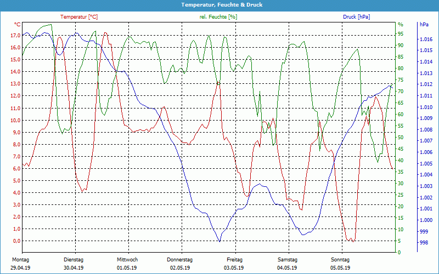Image resolution: width=439 pixels, height=274 pixels.
Task: Click the 17,0 temperature axis value
Action: [x=16, y=35]
